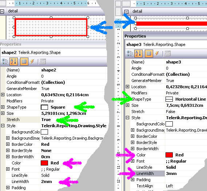The width and height of the screenshot is (207, 191).
Task: Click red Color swatch of shape2
Action: 44,163
